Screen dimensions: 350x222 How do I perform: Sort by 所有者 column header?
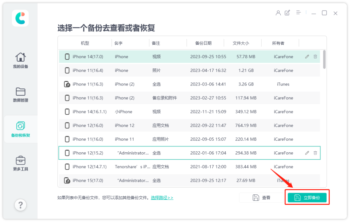278,43
